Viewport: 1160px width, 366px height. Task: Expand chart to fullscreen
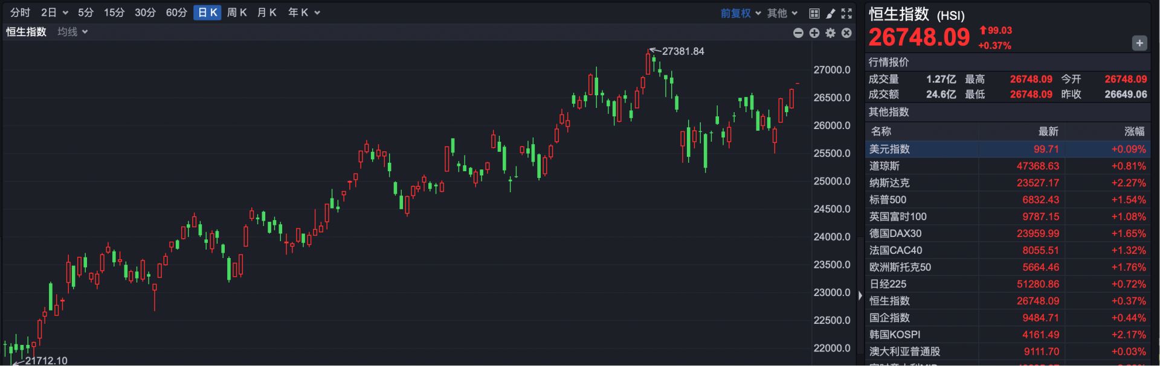tap(847, 13)
